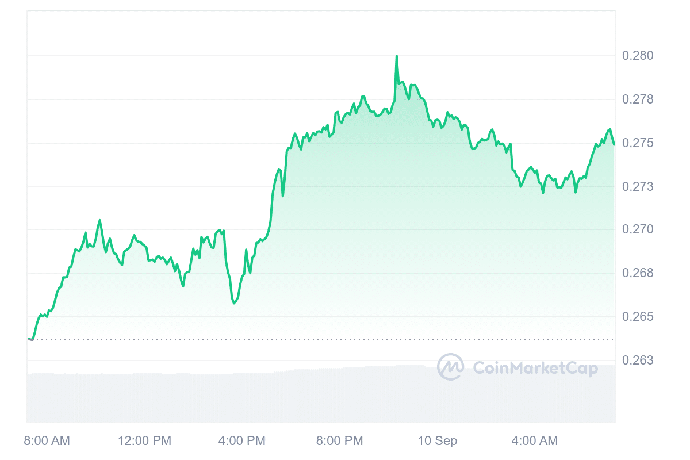
Task: Select the 0.263 price axis label
Action: pos(638,361)
